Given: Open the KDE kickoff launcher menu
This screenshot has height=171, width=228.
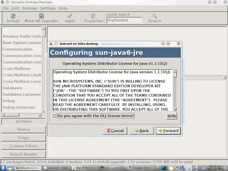Looking at the screenshot, I should [3, 168].
